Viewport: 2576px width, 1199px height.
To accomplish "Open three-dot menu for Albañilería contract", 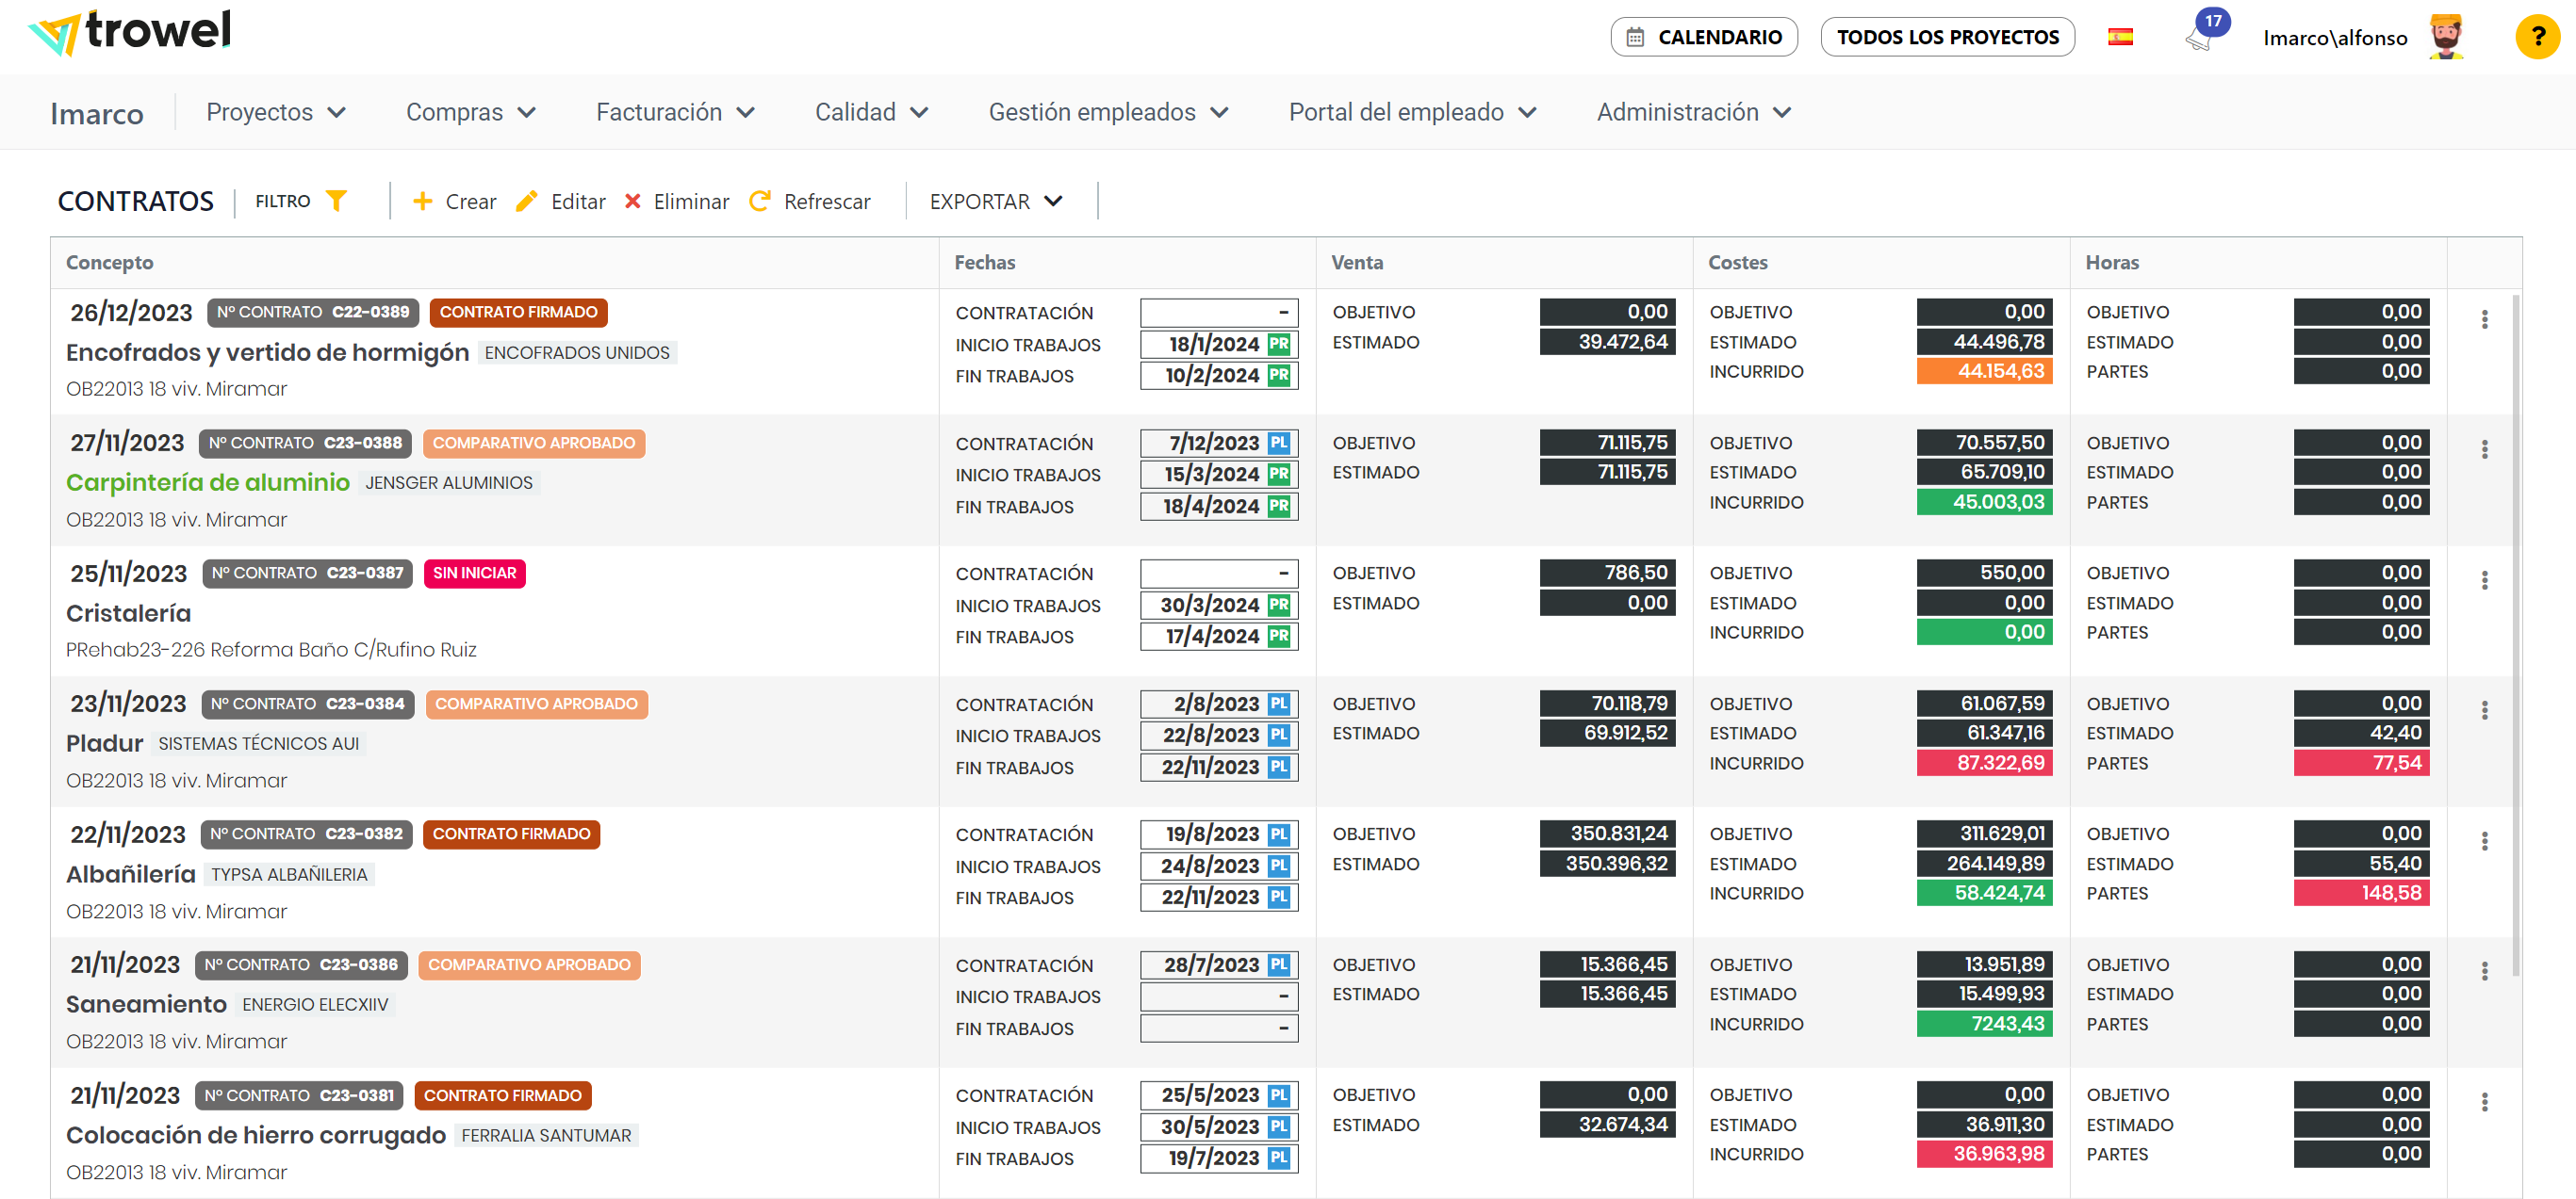I will pyautogui.click(x=2484, y=841).
